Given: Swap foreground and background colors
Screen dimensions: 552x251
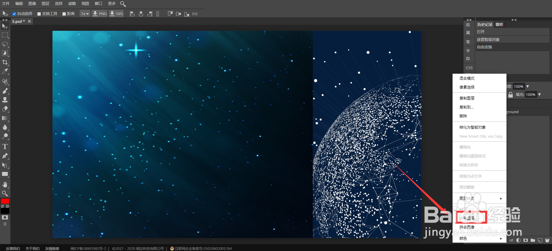Looking at the screenshot, I should [x=3, y=206].
